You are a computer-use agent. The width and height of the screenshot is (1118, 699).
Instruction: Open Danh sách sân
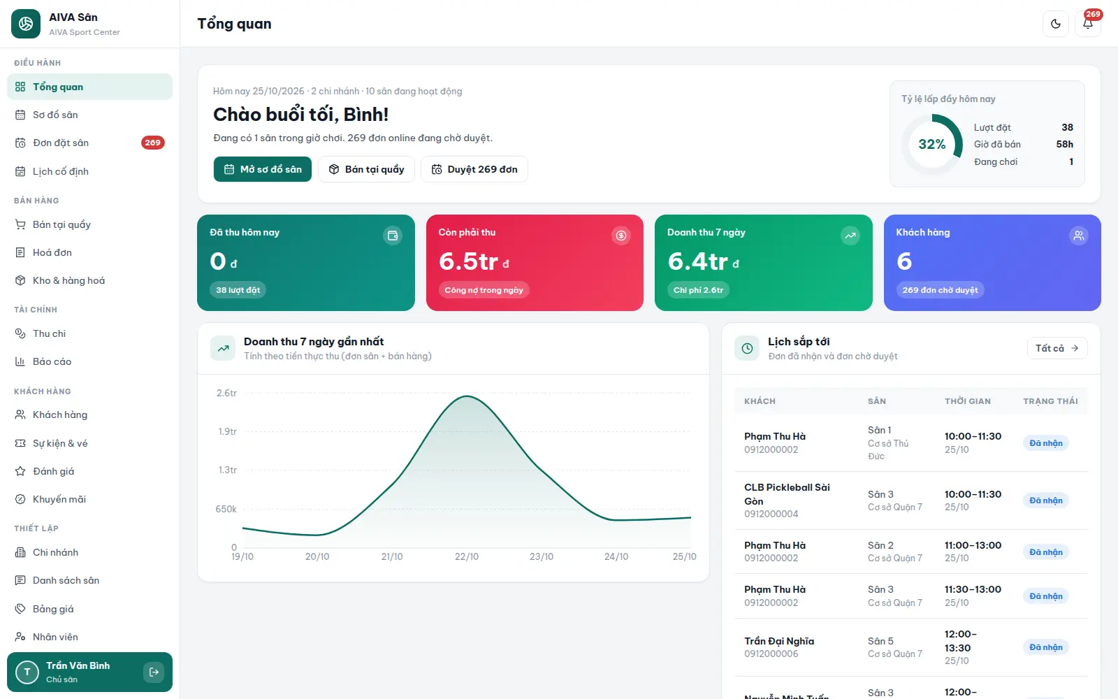pyautogui.click(x=89, y=580)
